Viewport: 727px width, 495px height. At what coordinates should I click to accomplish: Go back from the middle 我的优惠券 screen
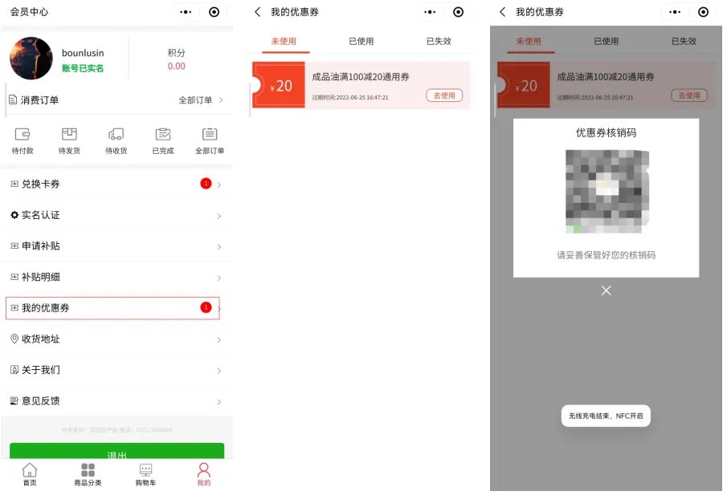tap(258, 12)
